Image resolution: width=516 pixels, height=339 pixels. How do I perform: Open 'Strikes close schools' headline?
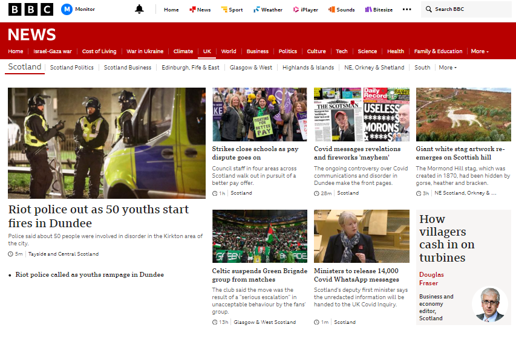(255, 153)
